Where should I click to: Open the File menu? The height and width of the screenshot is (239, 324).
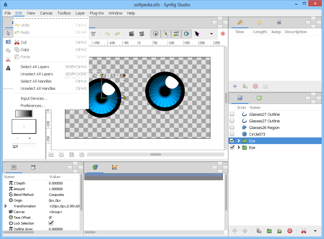[8, 13]
